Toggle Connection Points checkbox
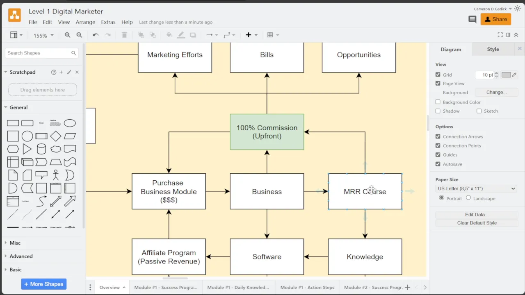This screenshot has height=295, width=525. (438, 145)
